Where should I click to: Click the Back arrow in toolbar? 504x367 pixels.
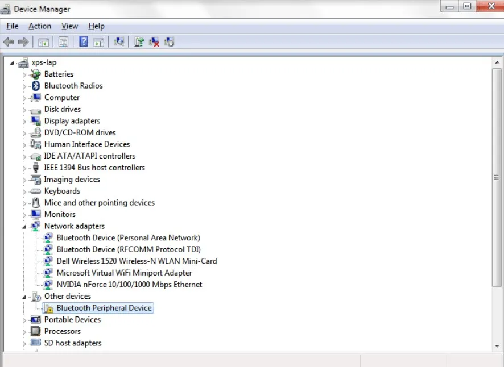point(9,42)
